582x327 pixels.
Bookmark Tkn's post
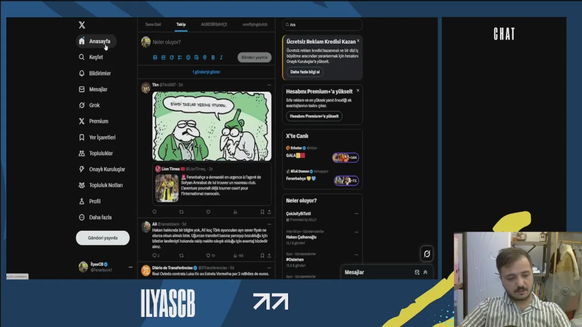[262, 212]
